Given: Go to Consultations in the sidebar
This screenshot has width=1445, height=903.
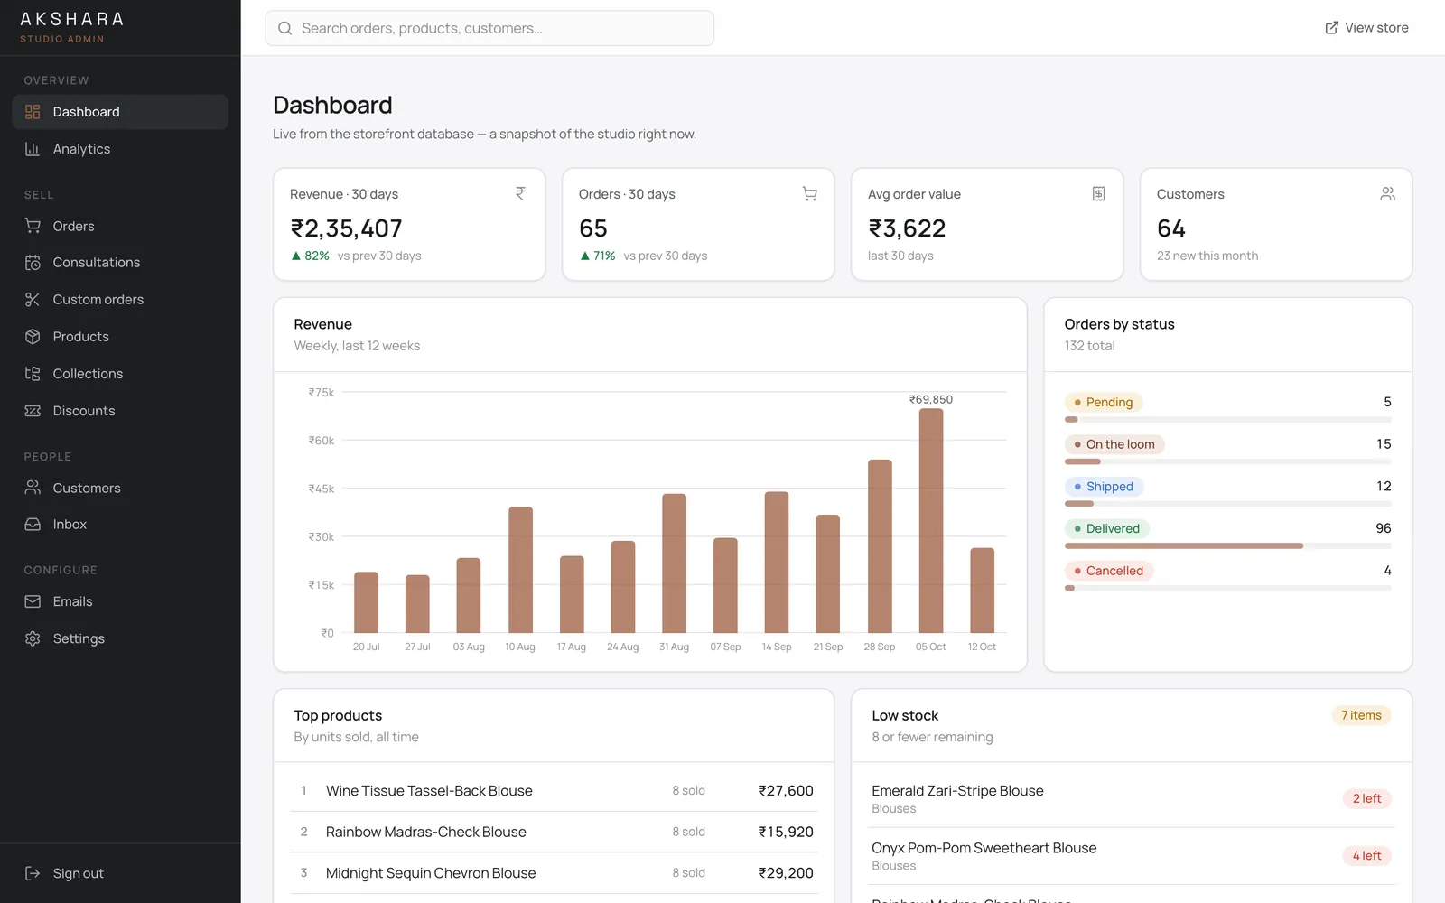Looking at the screenshot, I should [x=120, y=263].
